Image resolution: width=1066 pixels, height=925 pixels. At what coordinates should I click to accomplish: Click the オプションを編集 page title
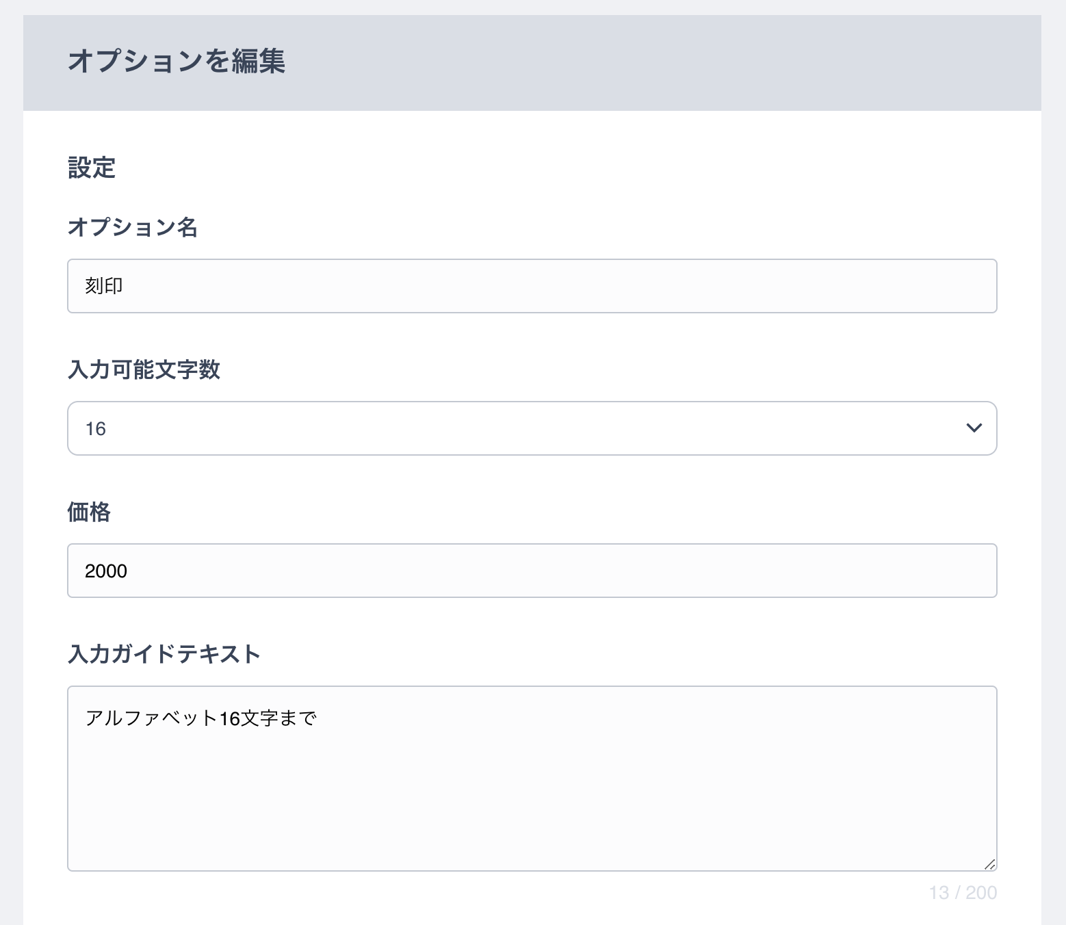click(177, 62)
